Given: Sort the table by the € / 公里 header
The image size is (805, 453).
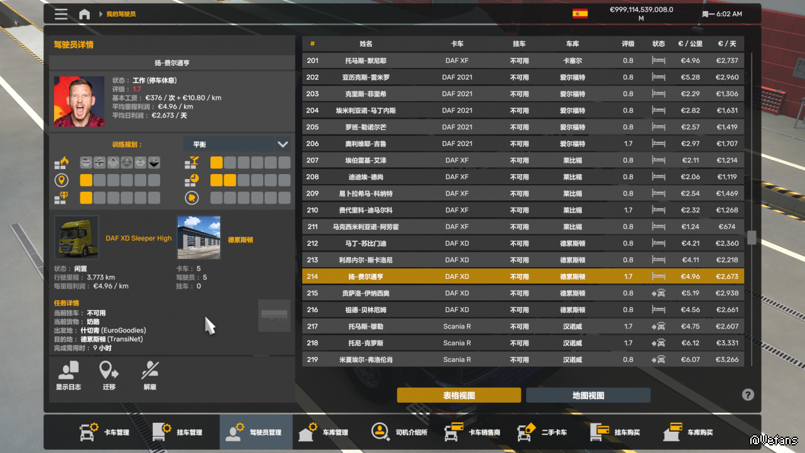Looking at the screenshot, I should point(690,44).
